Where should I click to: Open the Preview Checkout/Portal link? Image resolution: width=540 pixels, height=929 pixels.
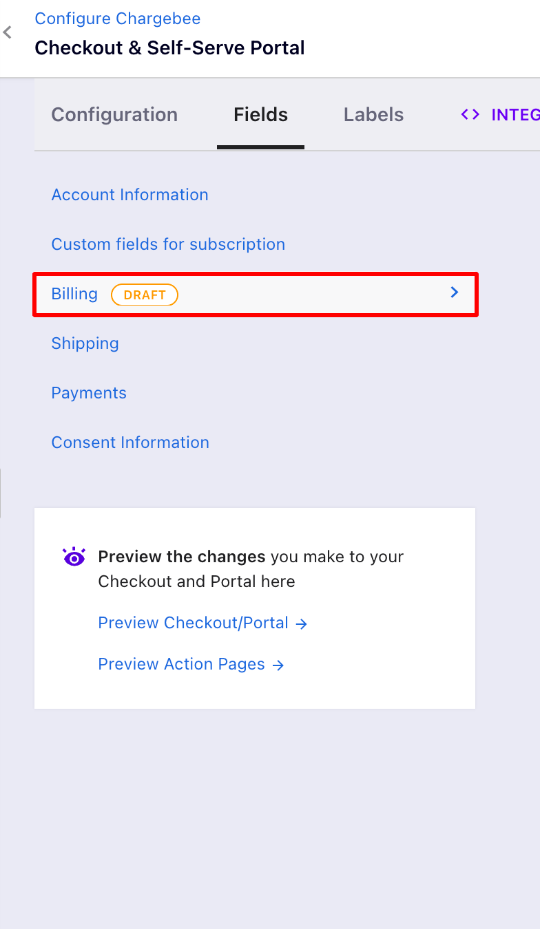pos(193,623)
